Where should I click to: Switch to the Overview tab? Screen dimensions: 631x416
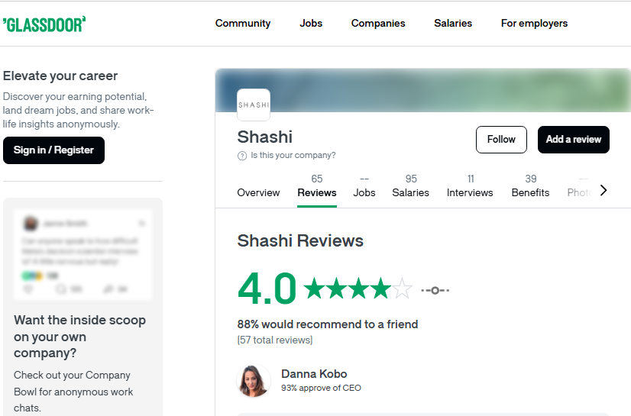tap(258, 192)
